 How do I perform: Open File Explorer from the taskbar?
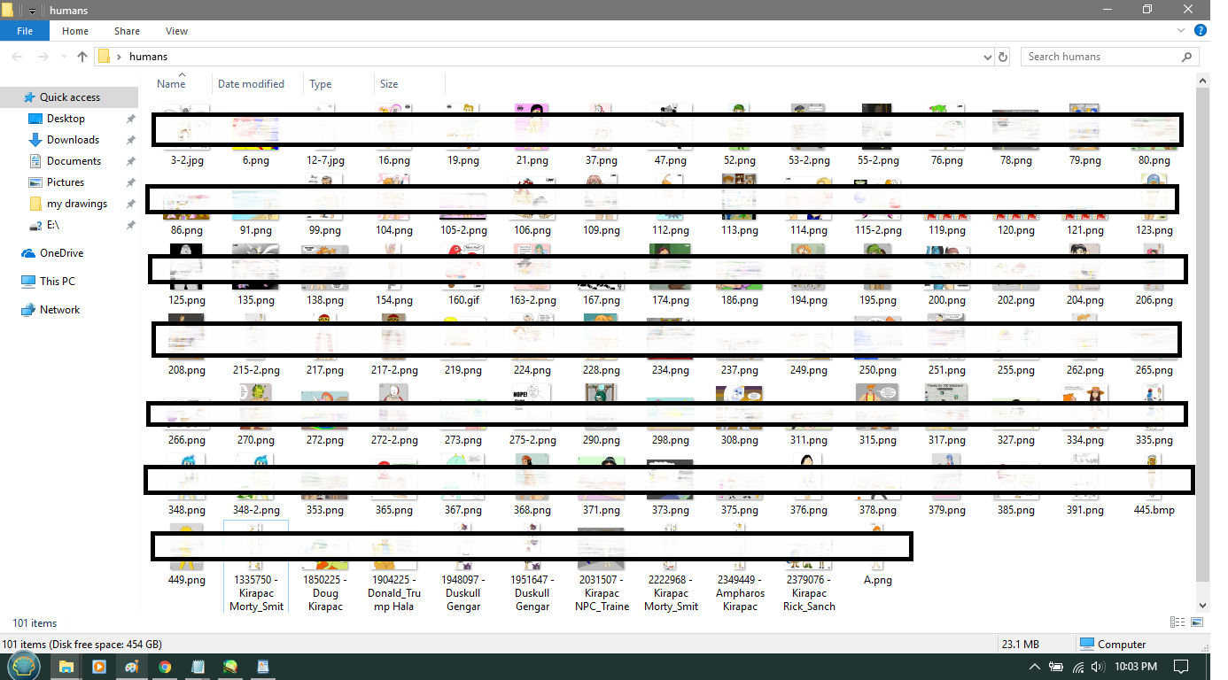(66, 667)
